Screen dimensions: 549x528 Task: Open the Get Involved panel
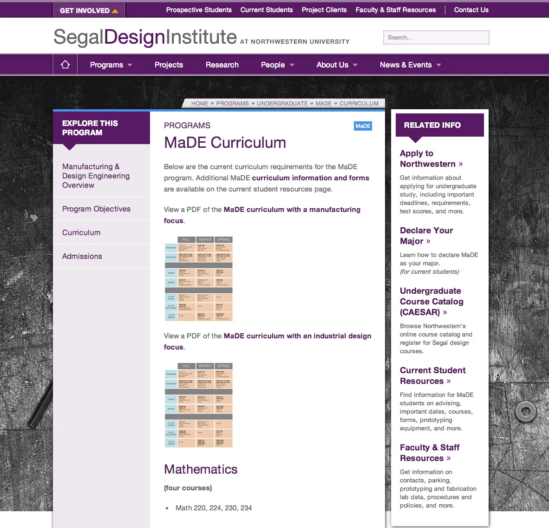coord(89,11)
